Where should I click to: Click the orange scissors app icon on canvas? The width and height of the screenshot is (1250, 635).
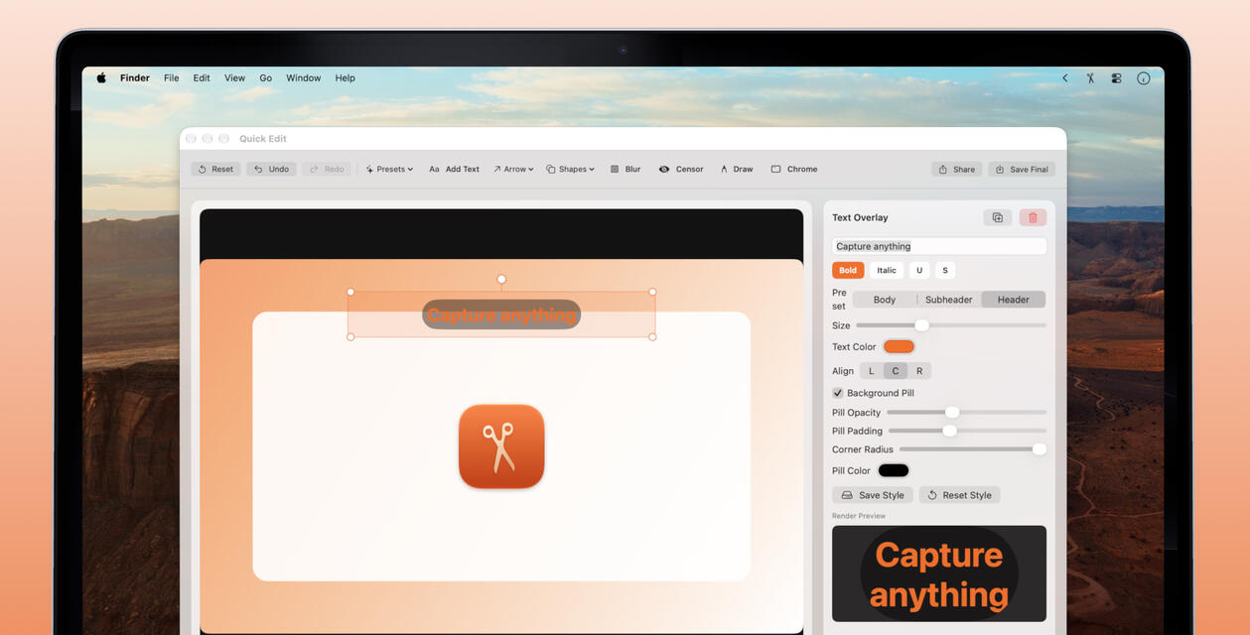(501, 446)
